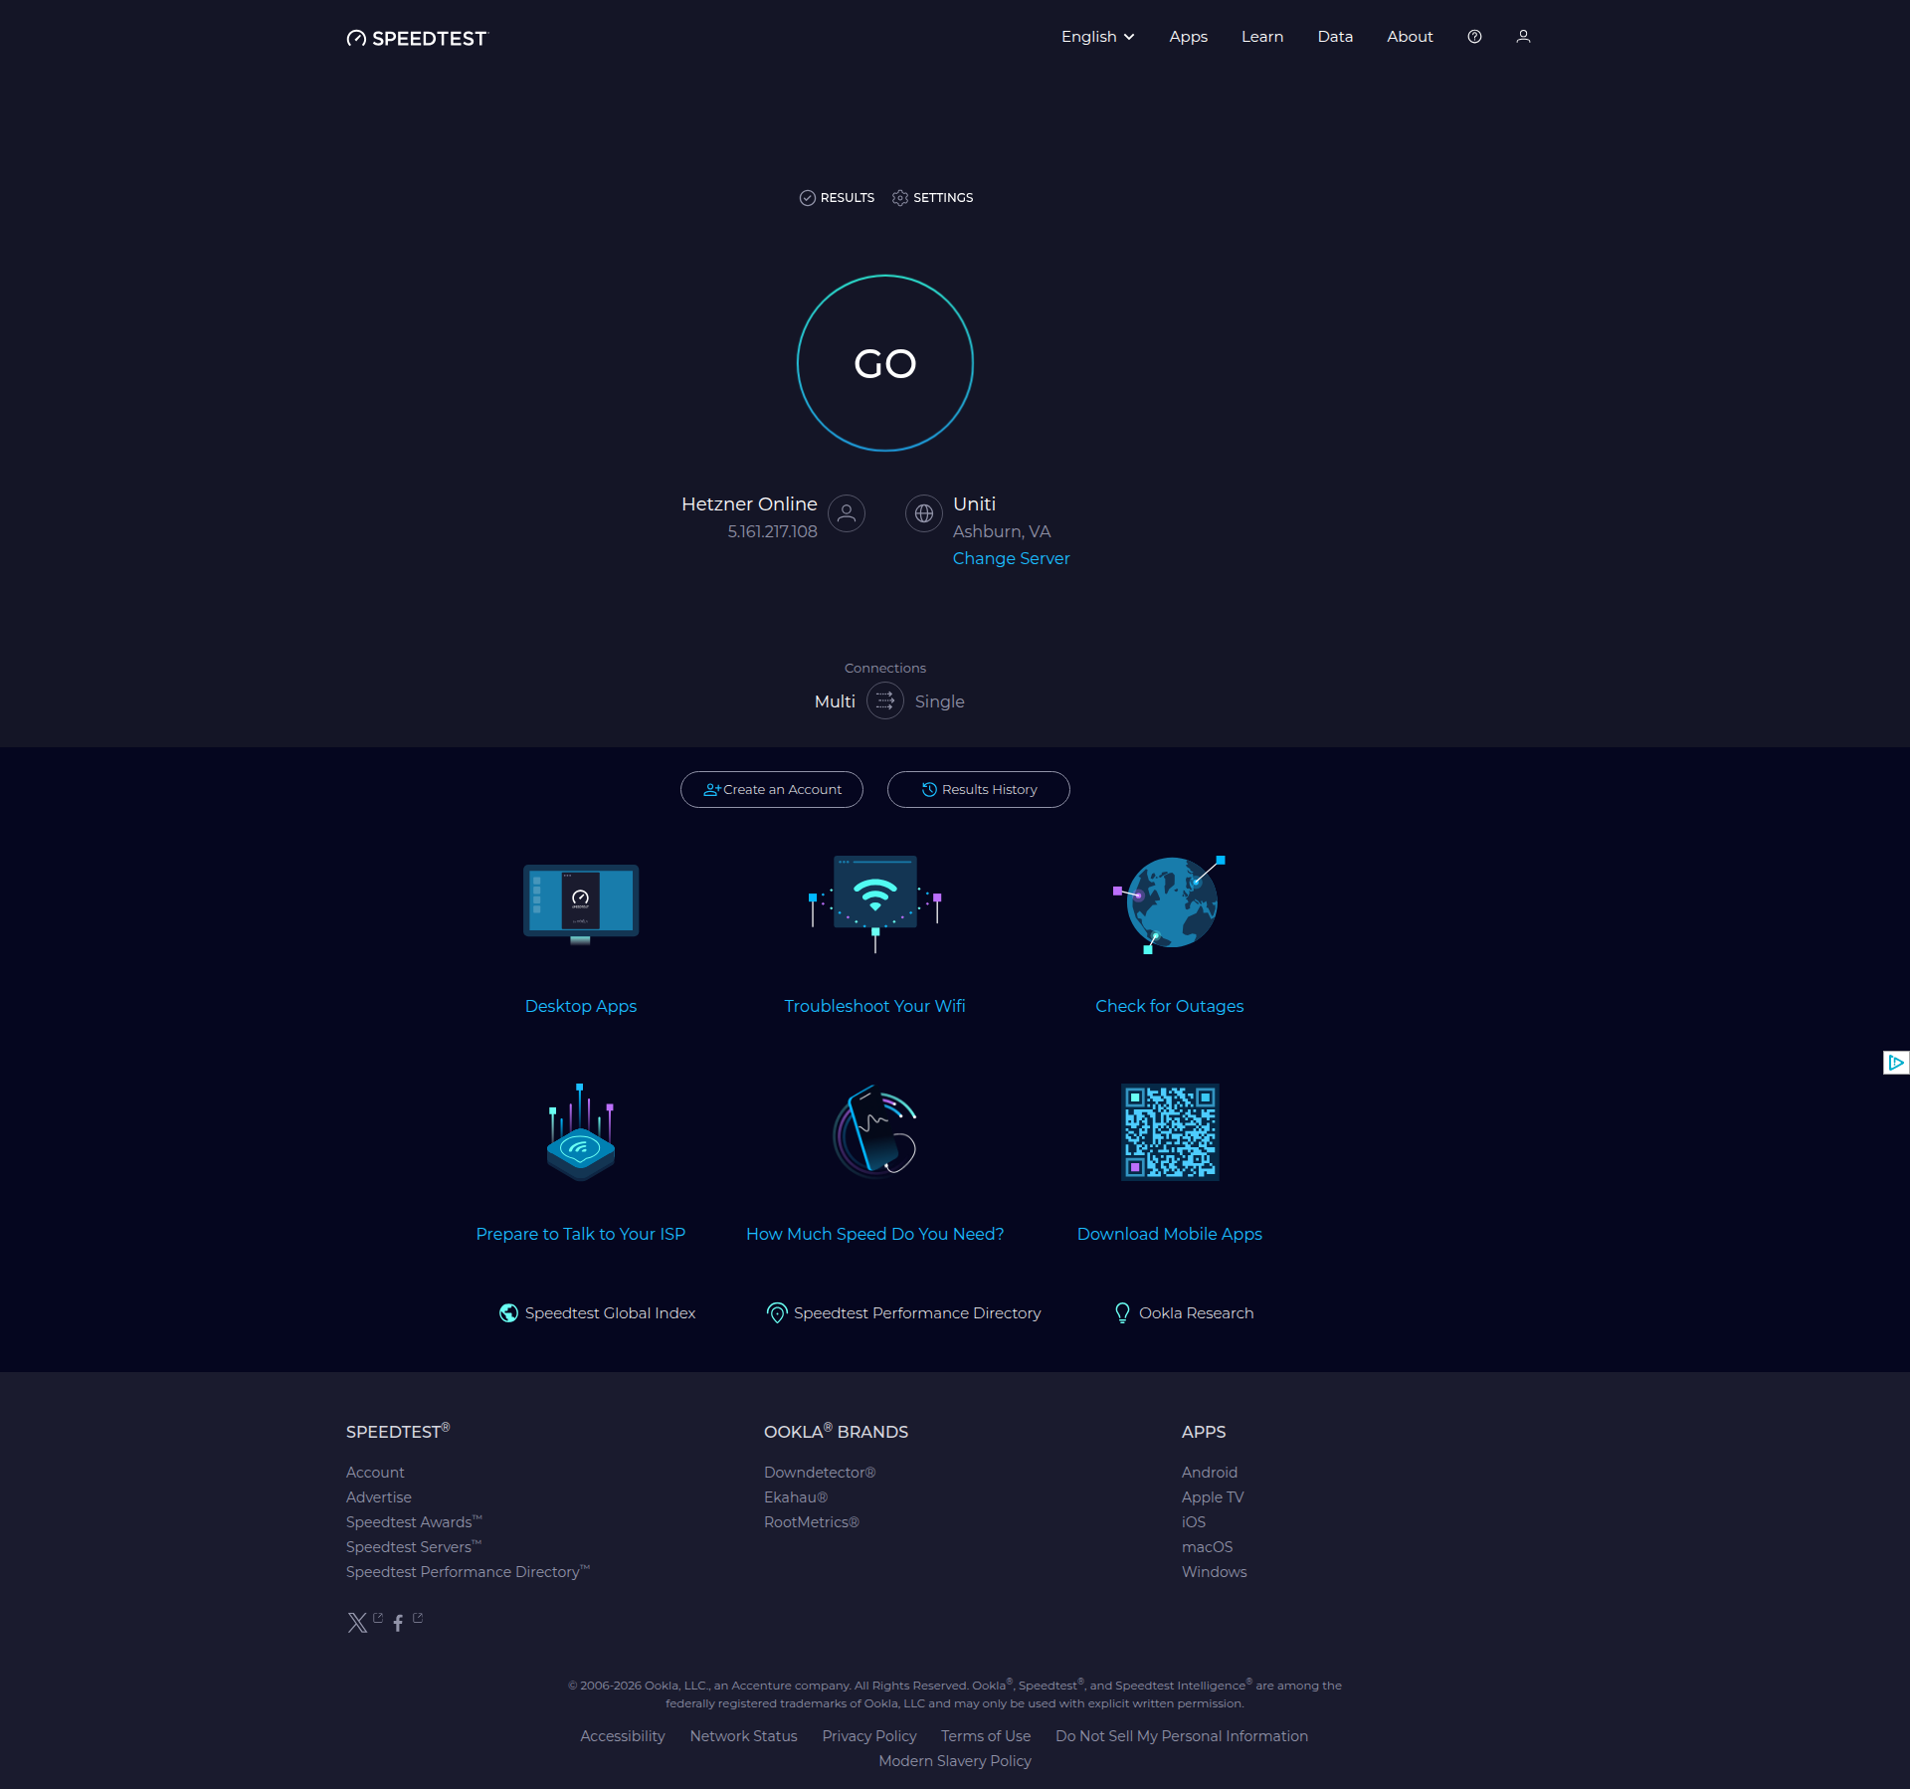This screenshot has width=1910, height=1789.
Task: Click the ISP user icon beside Hetzner Online
Action: point(847,513)
